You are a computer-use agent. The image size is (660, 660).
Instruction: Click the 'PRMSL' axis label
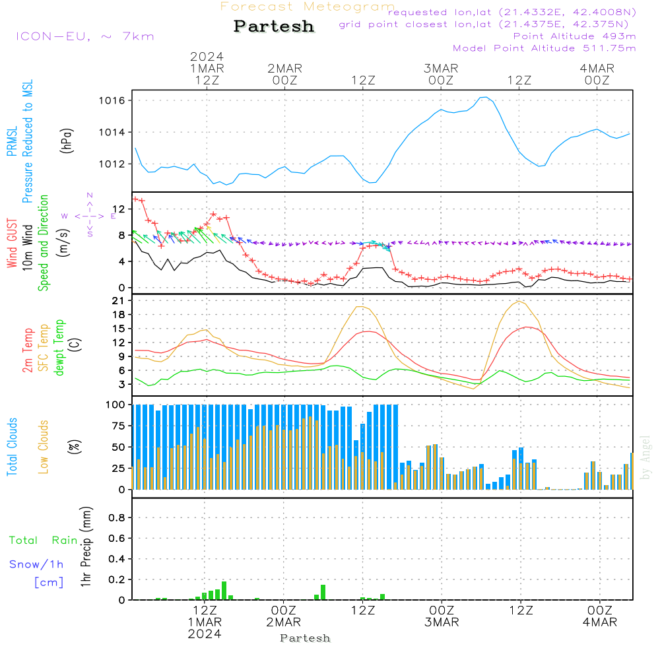tap(12, 141)
